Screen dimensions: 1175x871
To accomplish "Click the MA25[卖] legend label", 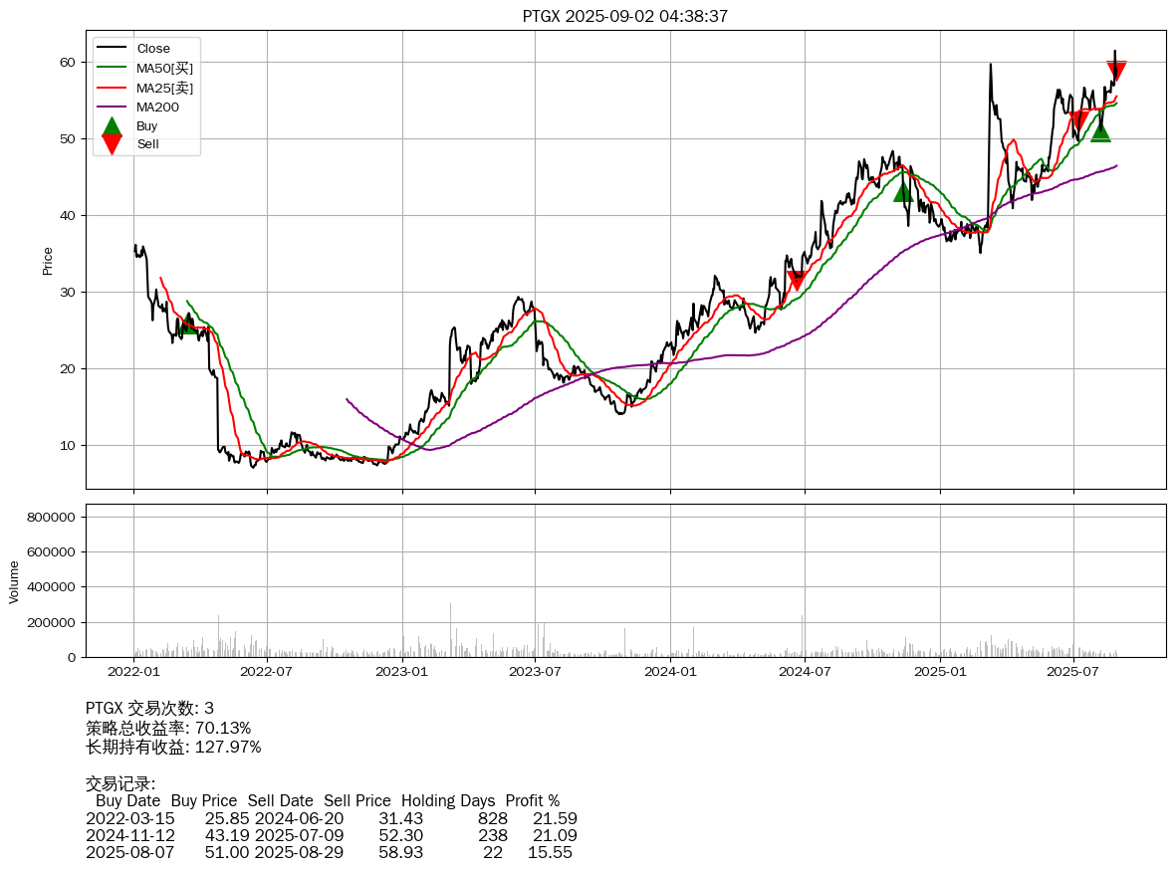I will (164, 88).
